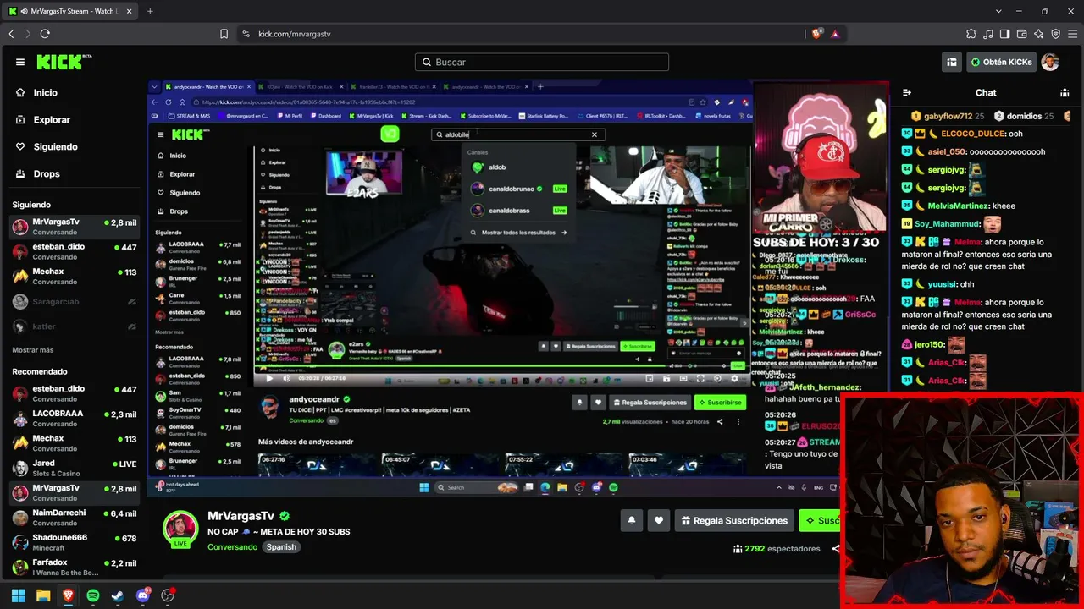Open the Windows Start menu
The image size is (1084, 609).
click(18, 595)
